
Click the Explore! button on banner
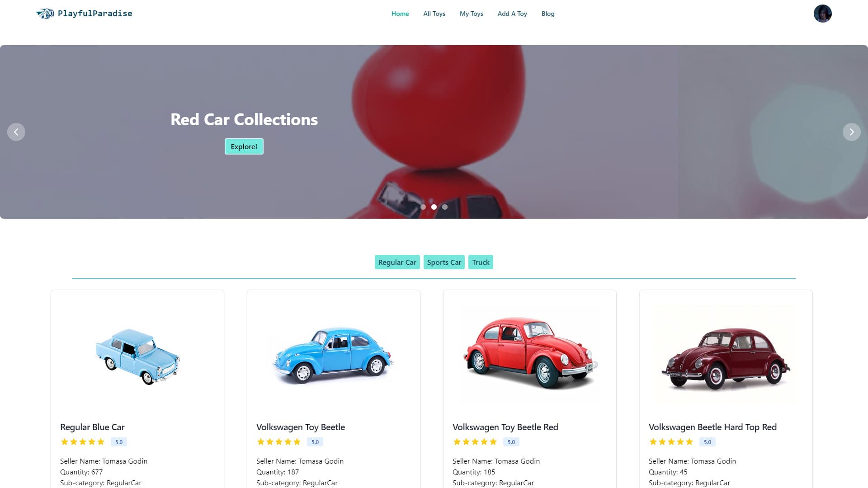tap(244, 146)
